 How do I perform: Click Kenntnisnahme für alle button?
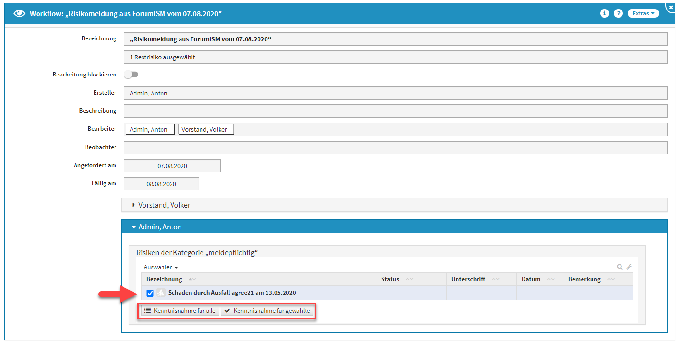180,311
